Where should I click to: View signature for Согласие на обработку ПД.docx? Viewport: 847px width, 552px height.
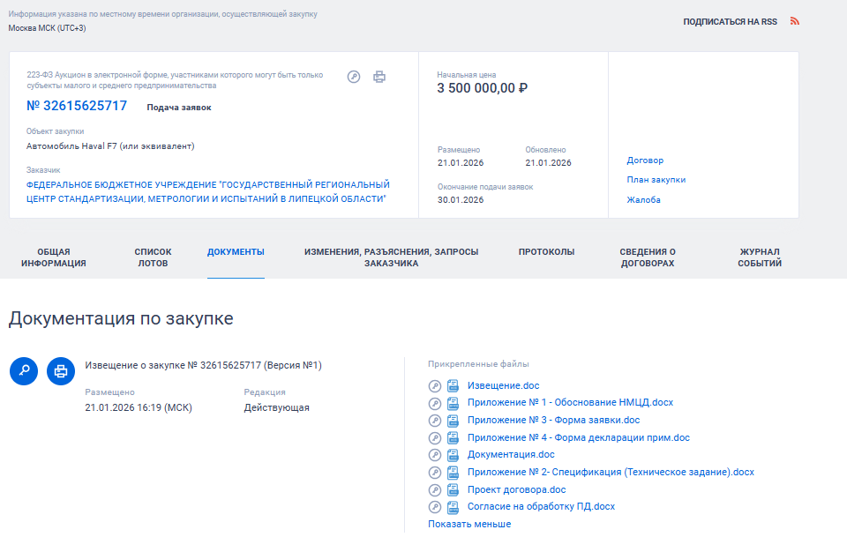(x=435, y=507)
